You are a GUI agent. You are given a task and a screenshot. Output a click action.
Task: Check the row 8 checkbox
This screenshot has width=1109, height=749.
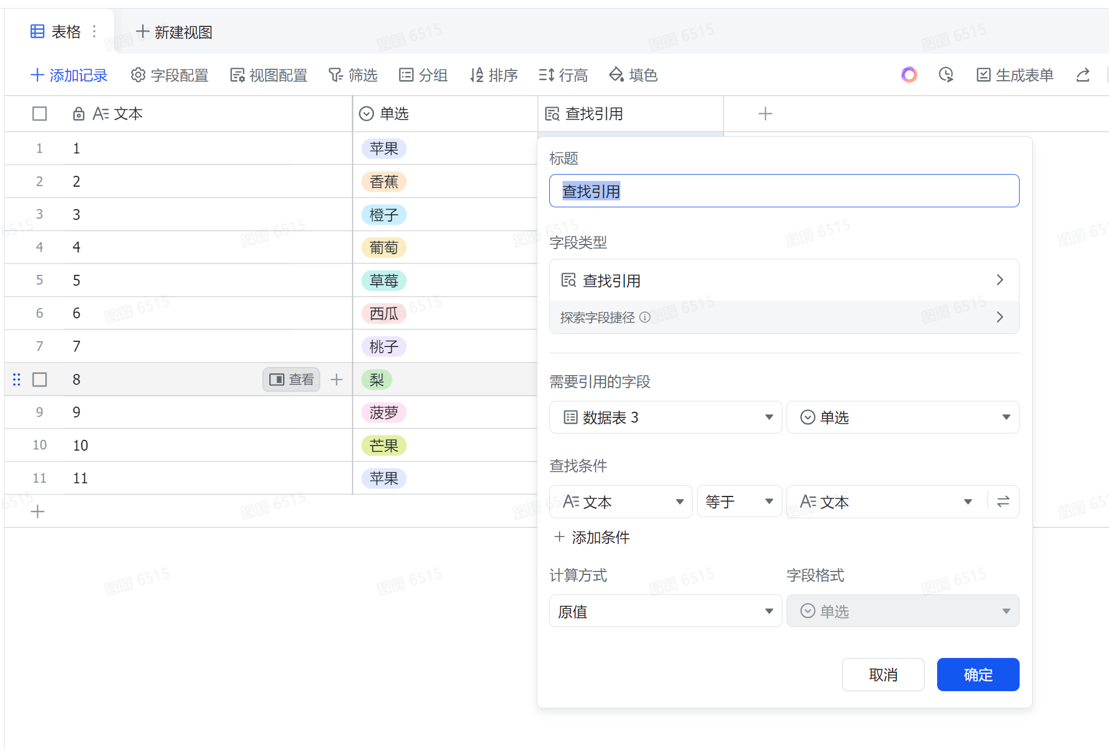click(x=40, y=379)
